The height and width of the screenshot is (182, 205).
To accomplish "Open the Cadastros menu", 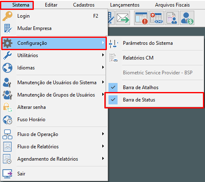I will (x=84, y=5).
